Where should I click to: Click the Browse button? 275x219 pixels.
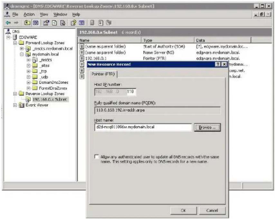207,127
